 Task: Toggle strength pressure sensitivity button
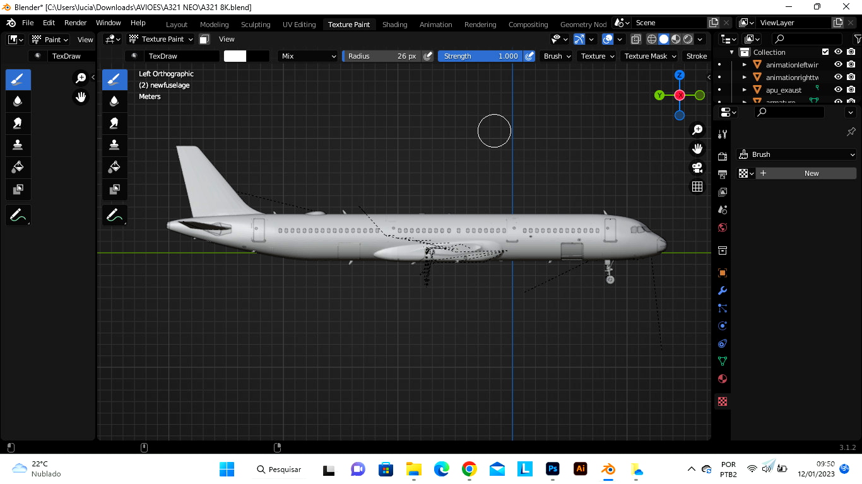click(529, 56)
